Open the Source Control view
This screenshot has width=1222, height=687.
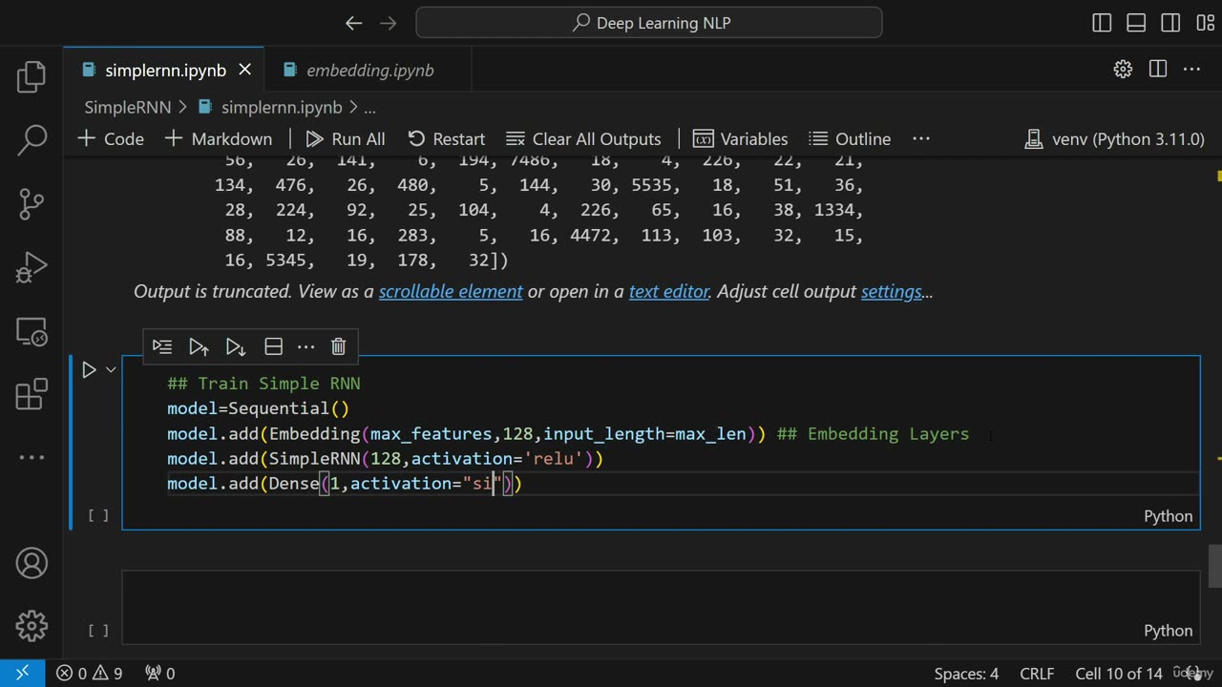pyautogui.click(x=32, y=203)
